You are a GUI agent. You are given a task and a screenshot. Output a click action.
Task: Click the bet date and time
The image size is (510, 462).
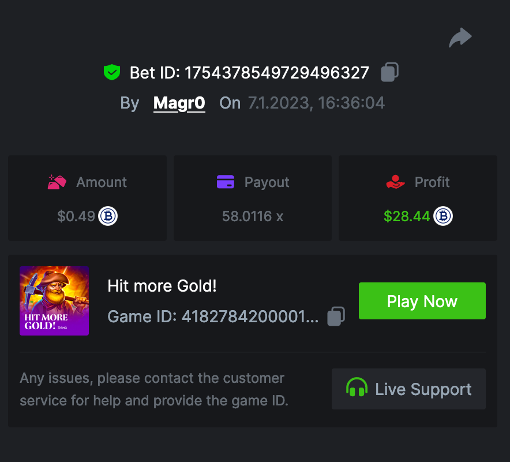[x=316, y=103]
